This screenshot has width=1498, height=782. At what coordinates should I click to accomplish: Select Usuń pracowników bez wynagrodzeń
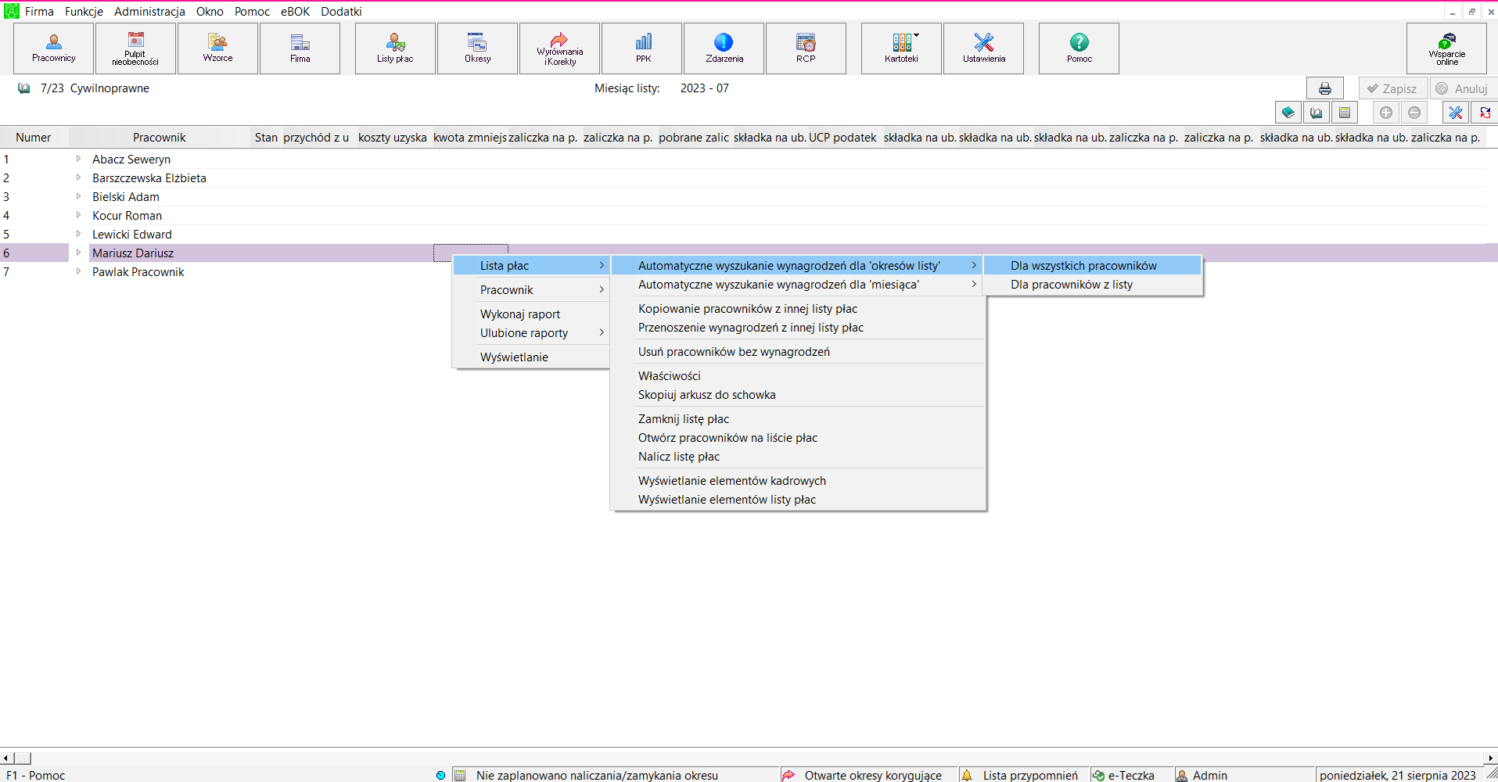point(798,352)
